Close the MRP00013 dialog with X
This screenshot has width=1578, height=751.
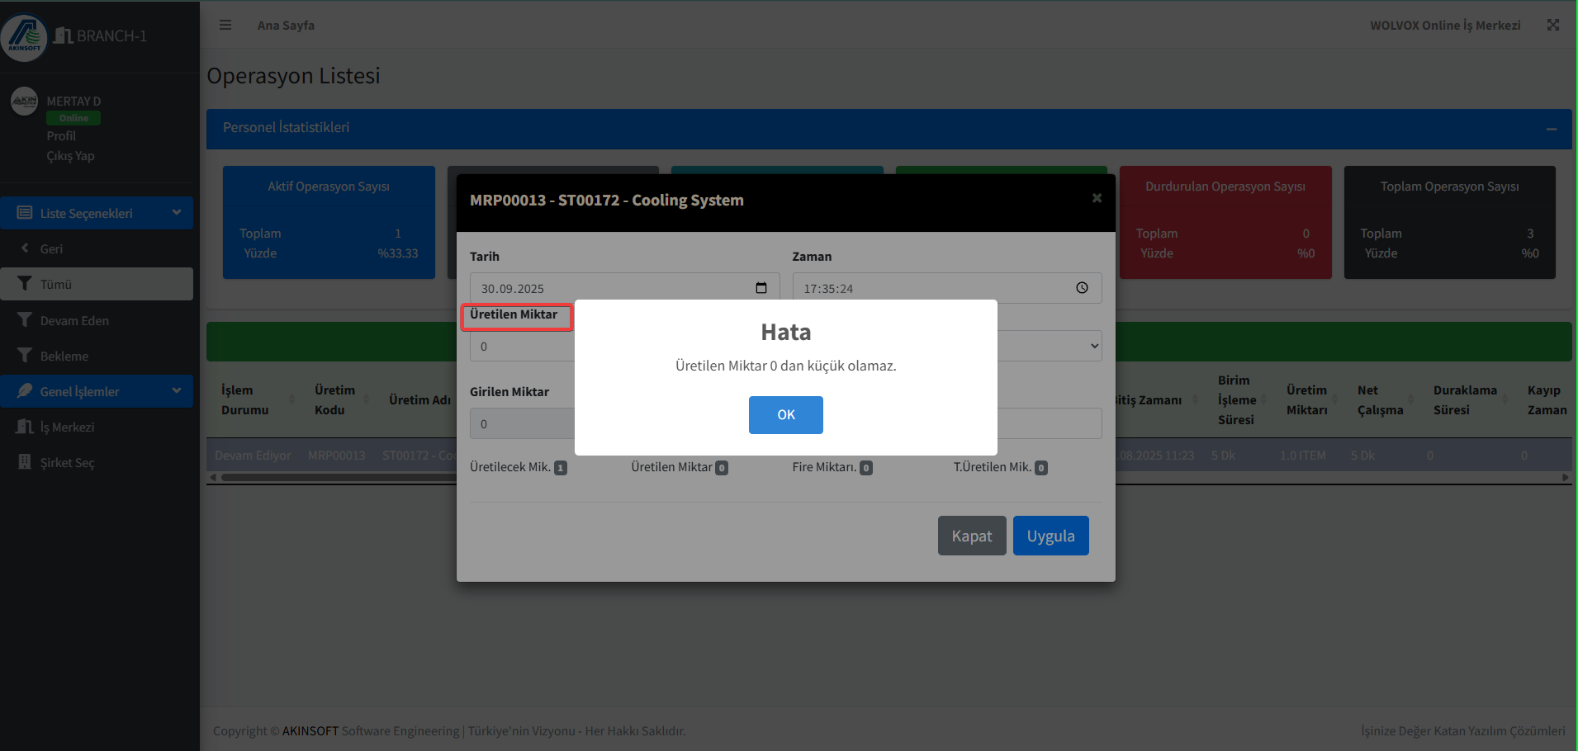[x=1097, y=198]
